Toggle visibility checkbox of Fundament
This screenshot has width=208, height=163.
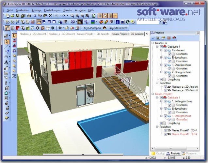click(165, 51)
